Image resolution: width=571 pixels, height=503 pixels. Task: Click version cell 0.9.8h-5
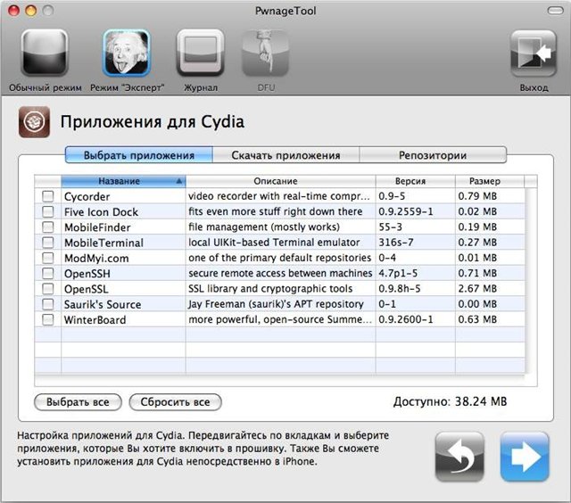point(400,289)
